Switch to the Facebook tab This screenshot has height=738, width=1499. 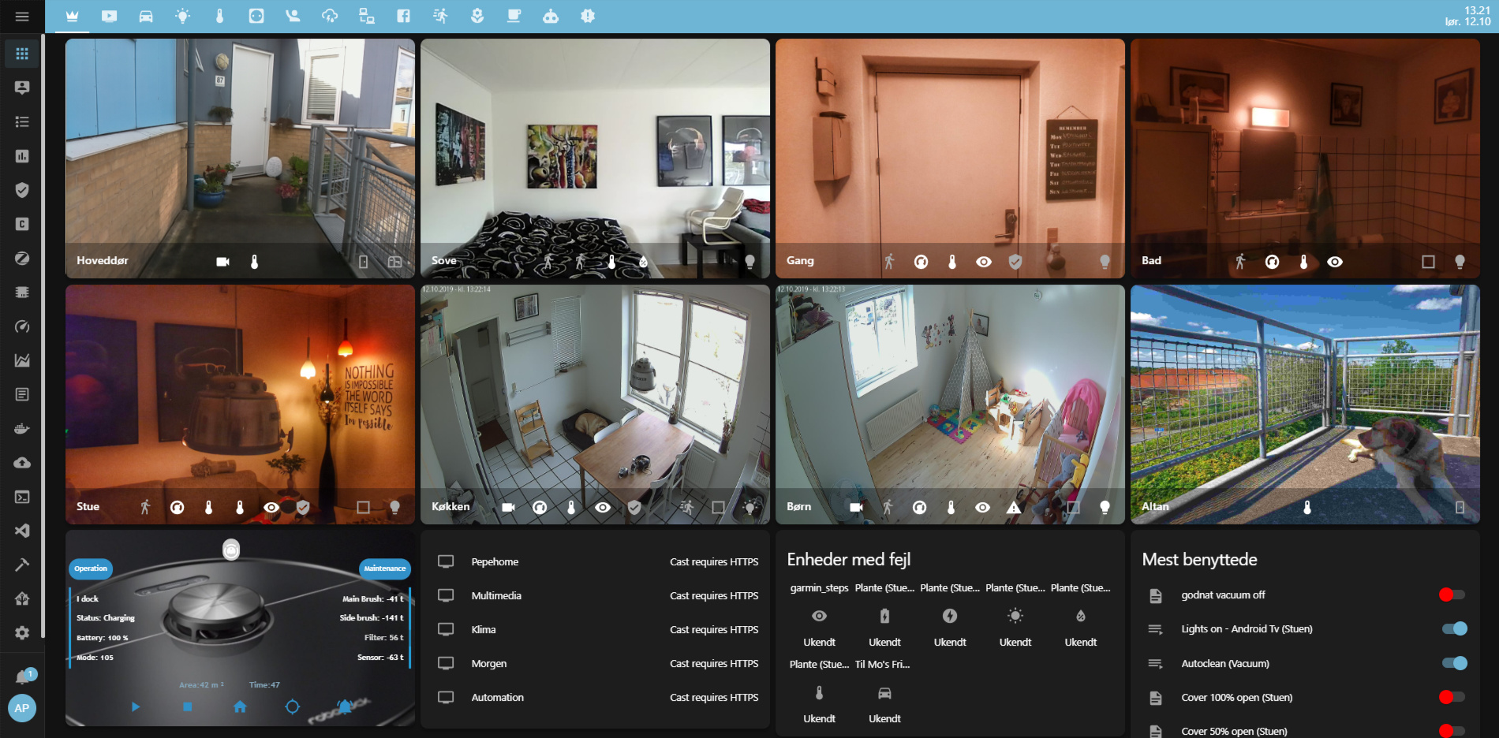403,16
